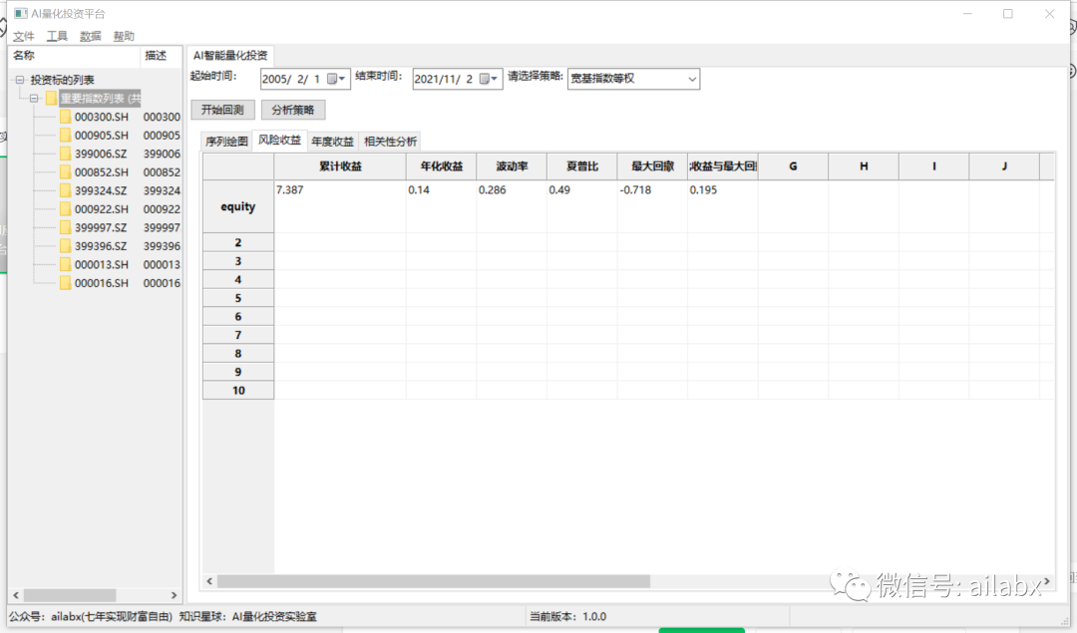Open the calendar icon in the 起始时间 picker
The height and width of the screenshot is (633, 1077).
point(332,78)
